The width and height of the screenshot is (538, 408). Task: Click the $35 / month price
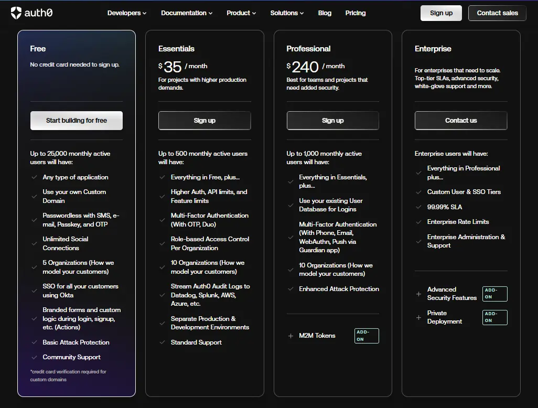tap(182, 67)
